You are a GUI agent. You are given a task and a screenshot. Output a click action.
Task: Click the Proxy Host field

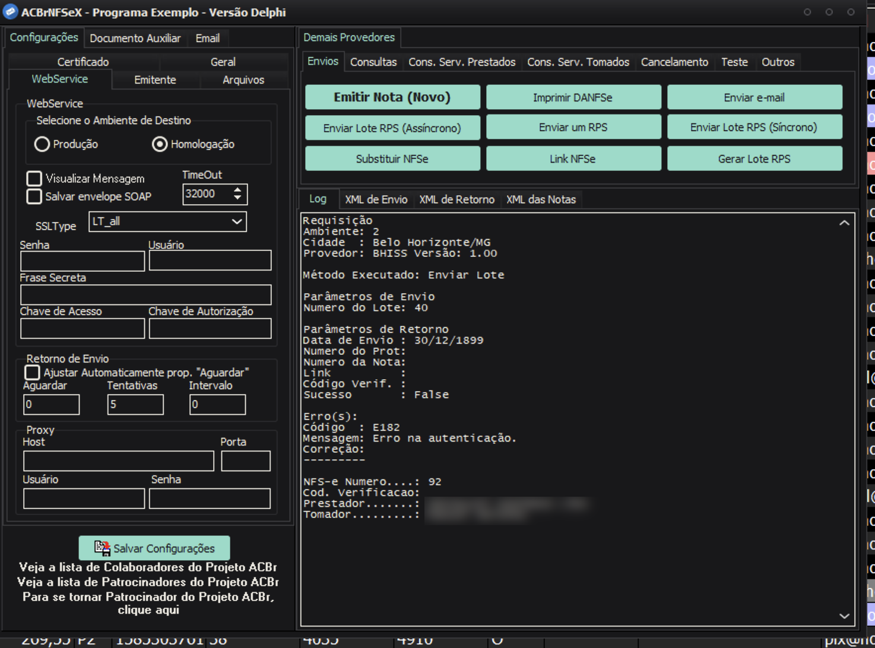click(119, 461)
